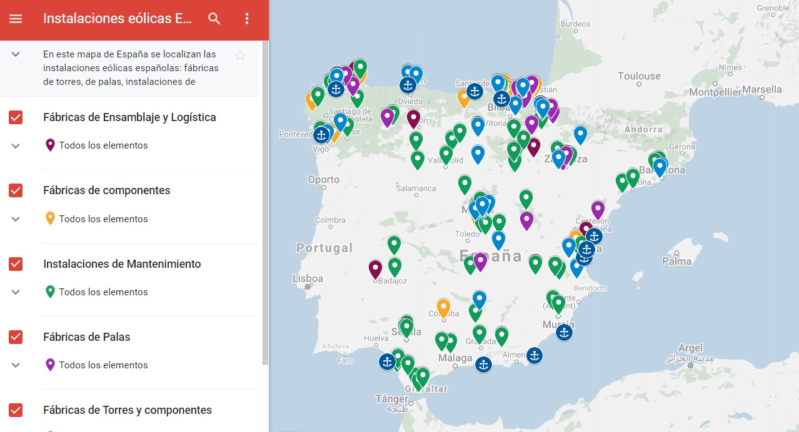
Task: Expand the Fábricas de componentes element list
Action: (16, 219)
